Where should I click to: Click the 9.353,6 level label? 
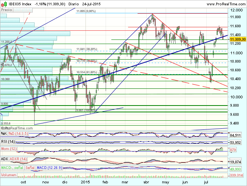click(x=6, y=123)
